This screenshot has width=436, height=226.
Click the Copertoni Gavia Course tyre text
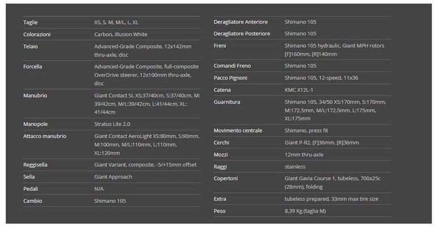332,182
